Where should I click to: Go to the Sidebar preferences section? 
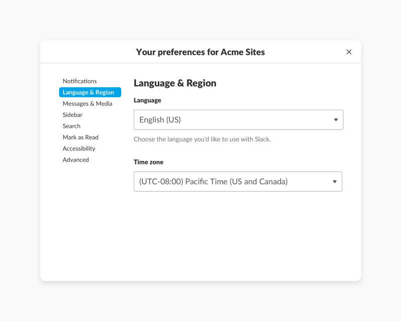coord(73,115)
